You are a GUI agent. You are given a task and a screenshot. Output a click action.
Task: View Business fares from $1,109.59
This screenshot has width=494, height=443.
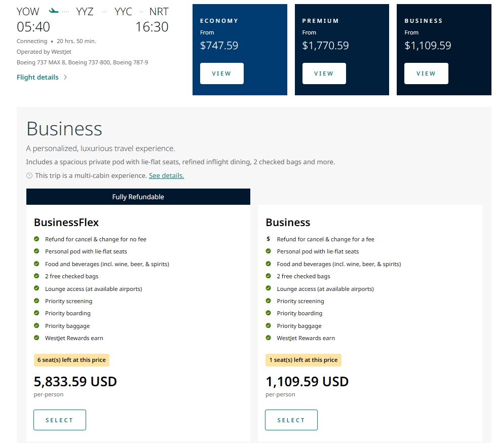pyautogui.click(x=426, y=73)
